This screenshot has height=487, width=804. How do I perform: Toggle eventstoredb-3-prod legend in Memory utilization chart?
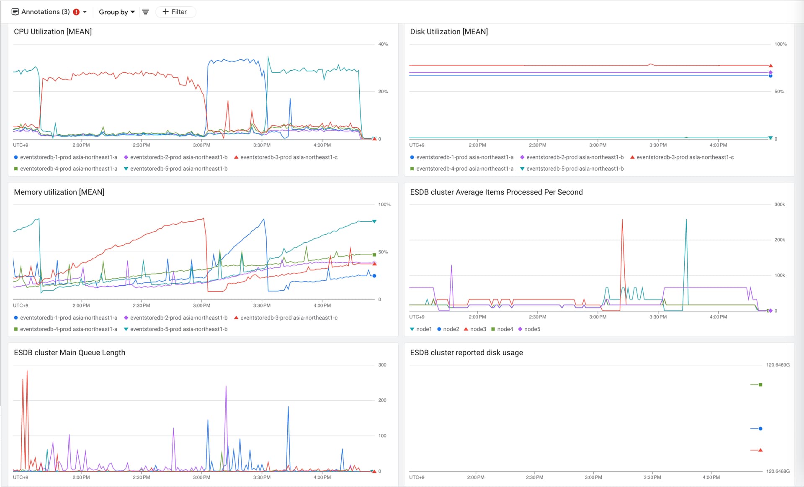(x=286, y=318)
